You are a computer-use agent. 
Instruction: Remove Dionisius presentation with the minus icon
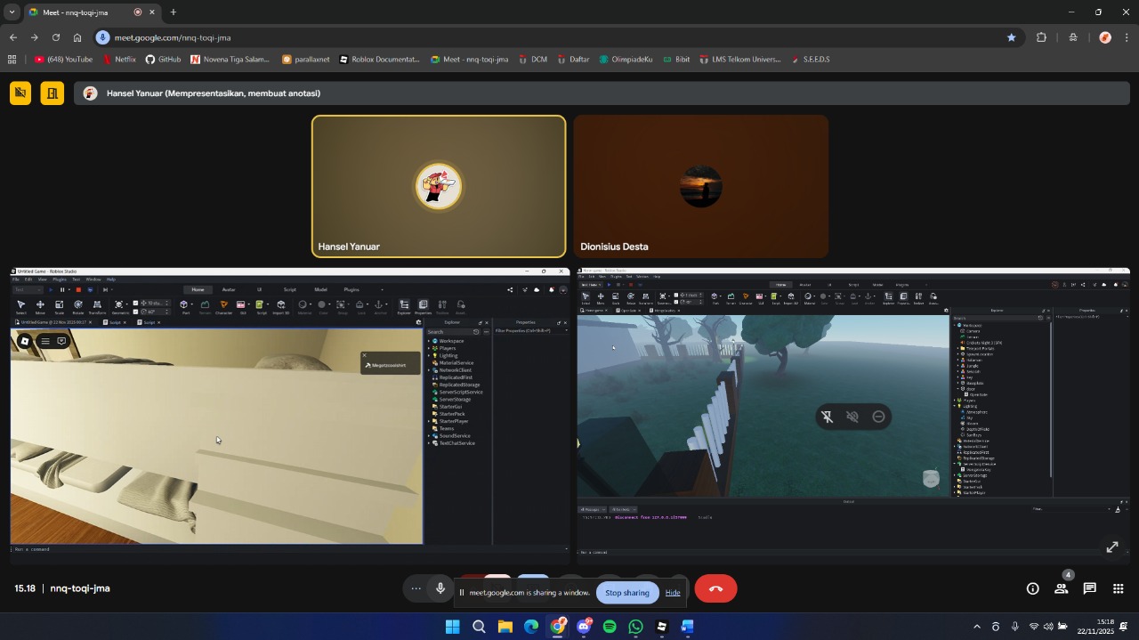pos(878,417)
